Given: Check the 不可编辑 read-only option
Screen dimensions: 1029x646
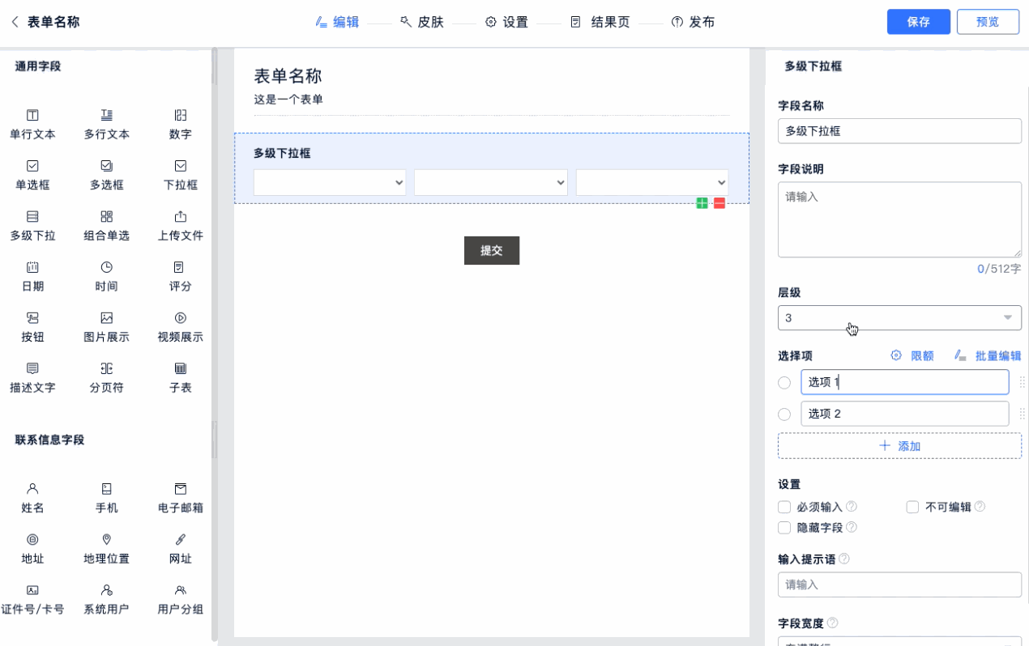Looking at the screenshot, I should tap(912, 507).
